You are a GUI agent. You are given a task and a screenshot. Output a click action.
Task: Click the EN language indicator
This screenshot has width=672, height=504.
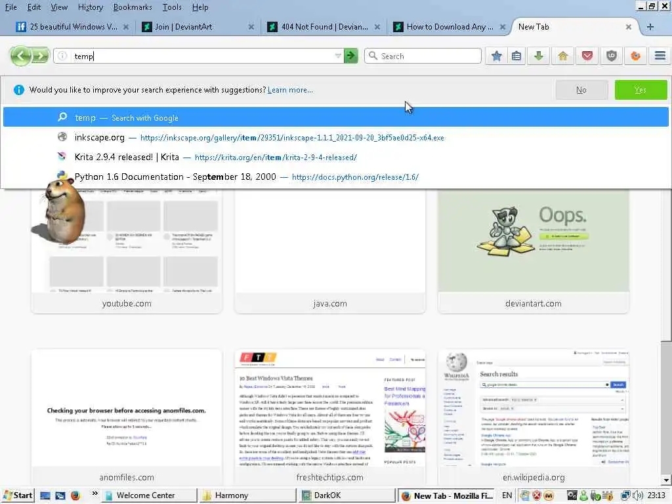[507, 495]
